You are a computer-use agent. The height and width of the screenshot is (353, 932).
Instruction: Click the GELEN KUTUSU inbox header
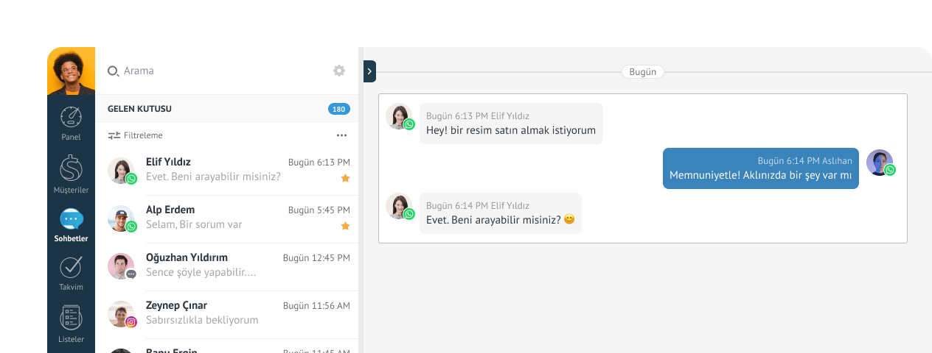(140, 109)
